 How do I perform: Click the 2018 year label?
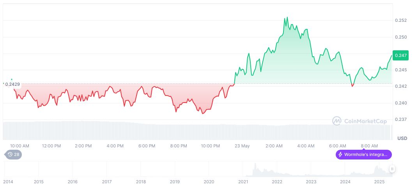coord(141,182)
